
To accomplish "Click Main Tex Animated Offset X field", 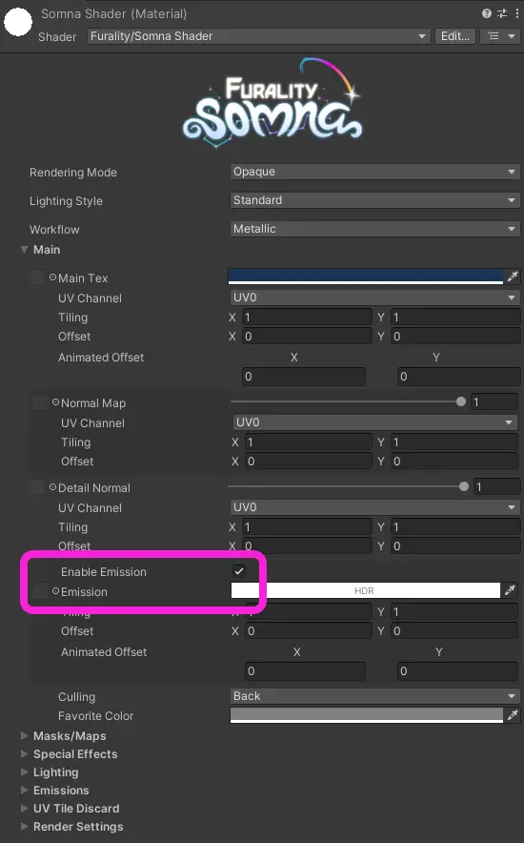I will [x=304, y=377].
